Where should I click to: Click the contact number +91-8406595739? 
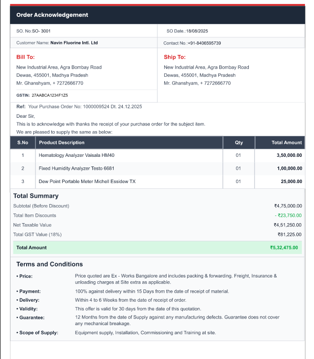coord(204,43)
